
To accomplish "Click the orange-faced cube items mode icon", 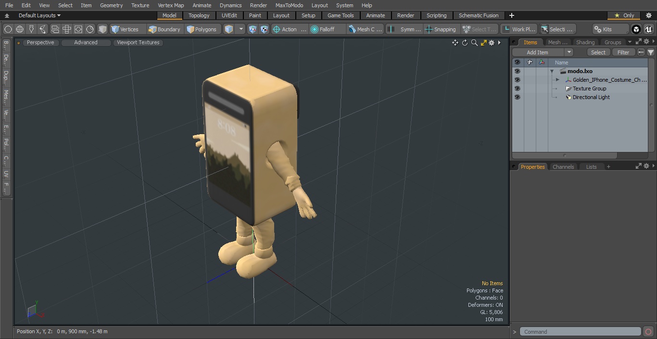I will (229, 29).
